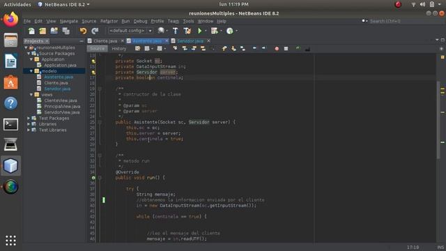
Task: Click the run() override gutter icon
Action: [93, 178]
